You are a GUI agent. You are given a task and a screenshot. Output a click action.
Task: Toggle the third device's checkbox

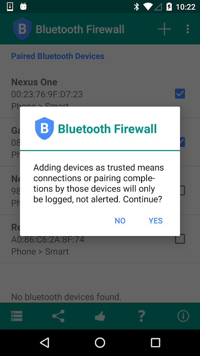182,191
